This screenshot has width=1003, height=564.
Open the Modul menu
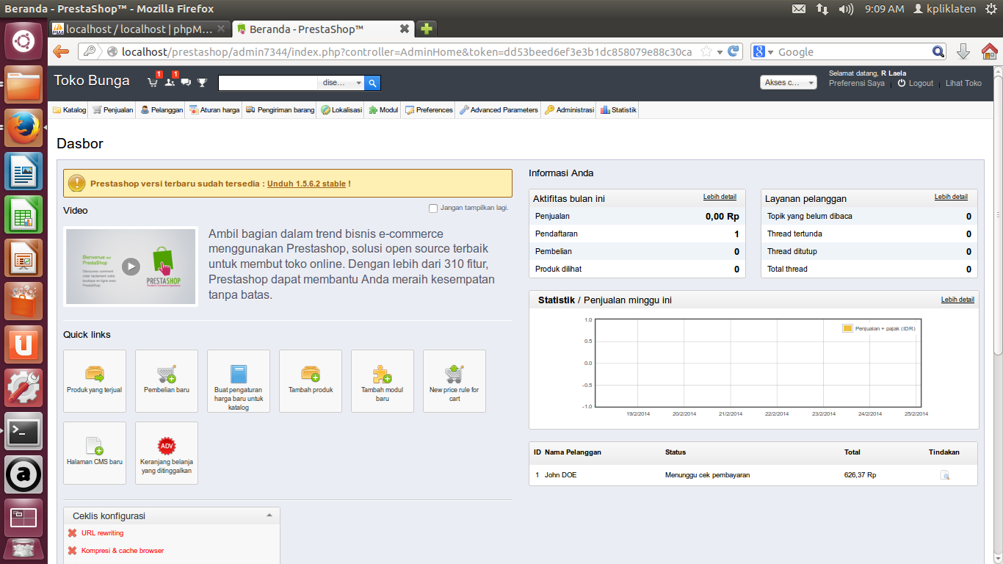pos(383,110)
